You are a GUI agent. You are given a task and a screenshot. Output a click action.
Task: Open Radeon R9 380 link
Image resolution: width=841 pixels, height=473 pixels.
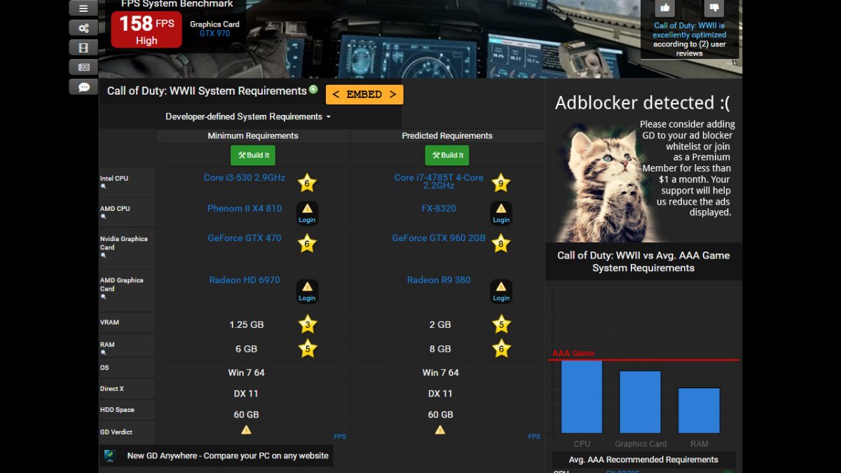point(439,280)
